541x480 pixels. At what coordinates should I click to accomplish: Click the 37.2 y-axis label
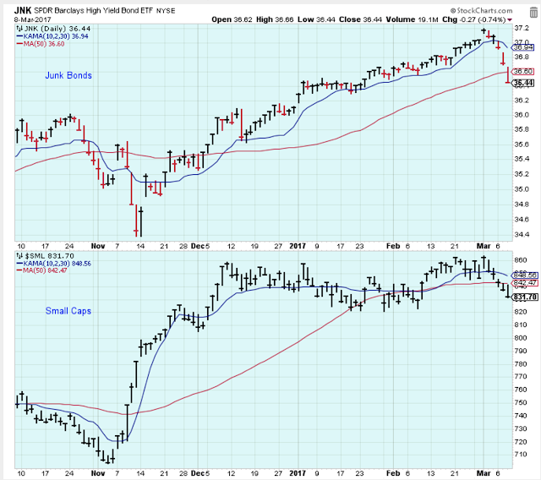click(x=522, y=28)
